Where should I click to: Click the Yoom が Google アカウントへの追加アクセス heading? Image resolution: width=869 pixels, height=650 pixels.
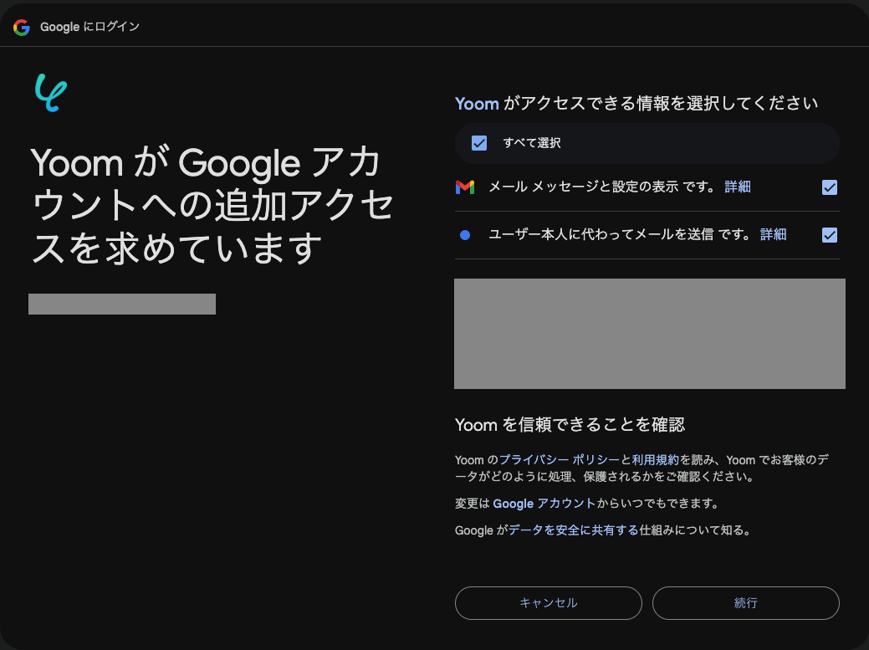[x=212, y=205]
